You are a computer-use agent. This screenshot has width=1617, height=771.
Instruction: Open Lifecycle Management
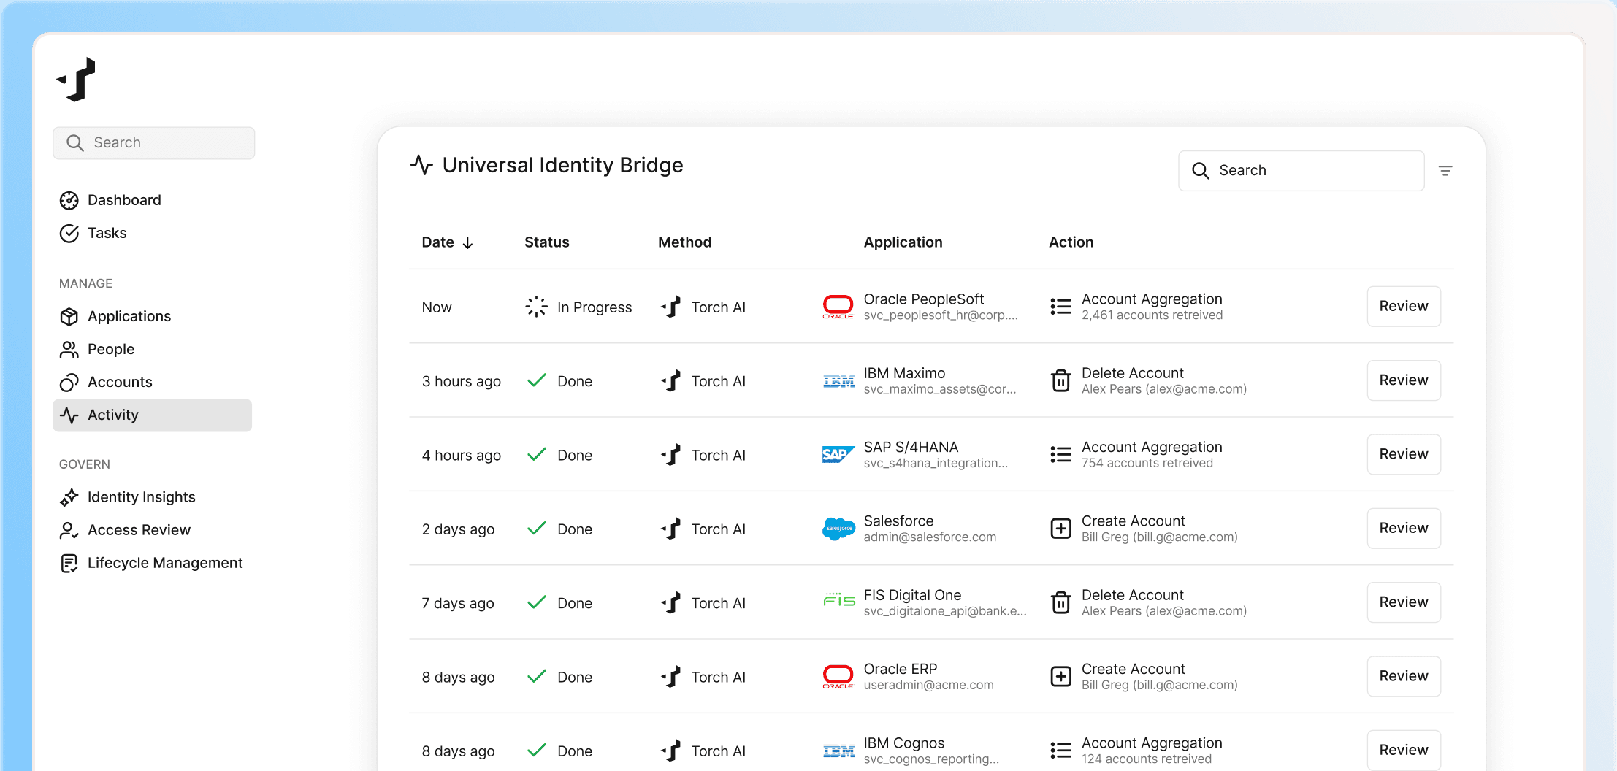point(165,563)
